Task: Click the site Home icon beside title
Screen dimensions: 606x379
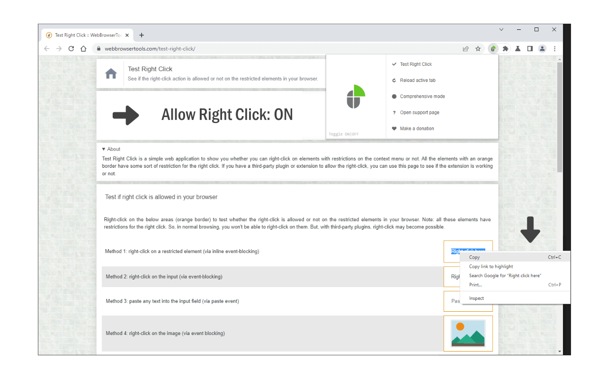Action: 111,74
